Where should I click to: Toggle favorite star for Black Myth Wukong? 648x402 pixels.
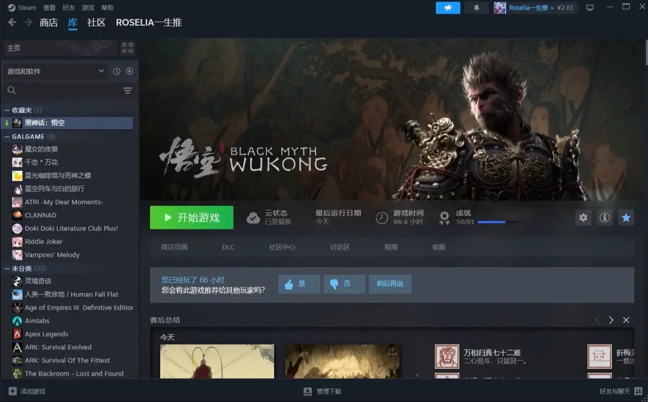[626, 218]
